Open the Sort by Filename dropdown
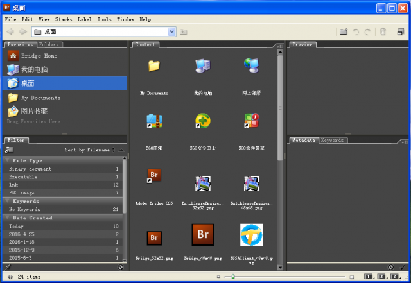The width and height of the screenshot is (411, 283). tap(90, 150)
